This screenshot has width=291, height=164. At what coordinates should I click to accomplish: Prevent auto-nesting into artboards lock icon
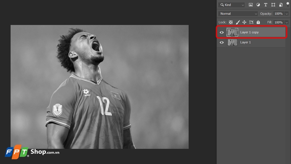(251, 22)
